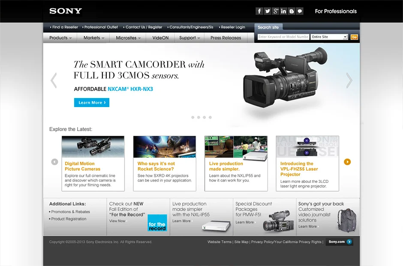Click the blue Learn More button
The width and height of the screenshot is (403, 266).
click(x=92, y=102)
